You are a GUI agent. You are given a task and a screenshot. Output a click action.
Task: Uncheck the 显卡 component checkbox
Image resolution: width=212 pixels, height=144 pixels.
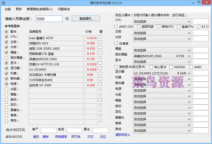click(6, 63)
